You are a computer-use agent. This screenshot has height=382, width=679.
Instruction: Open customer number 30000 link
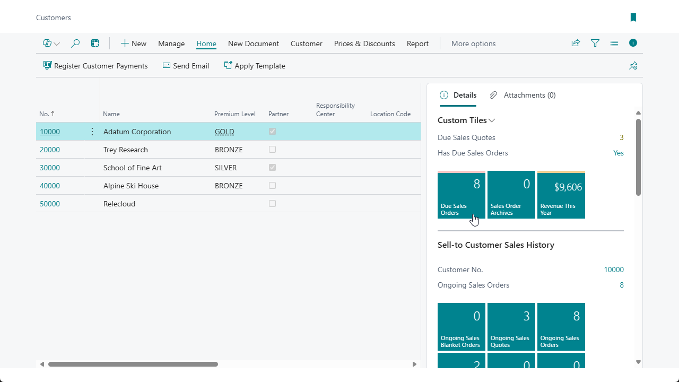(x=50, y=168)
